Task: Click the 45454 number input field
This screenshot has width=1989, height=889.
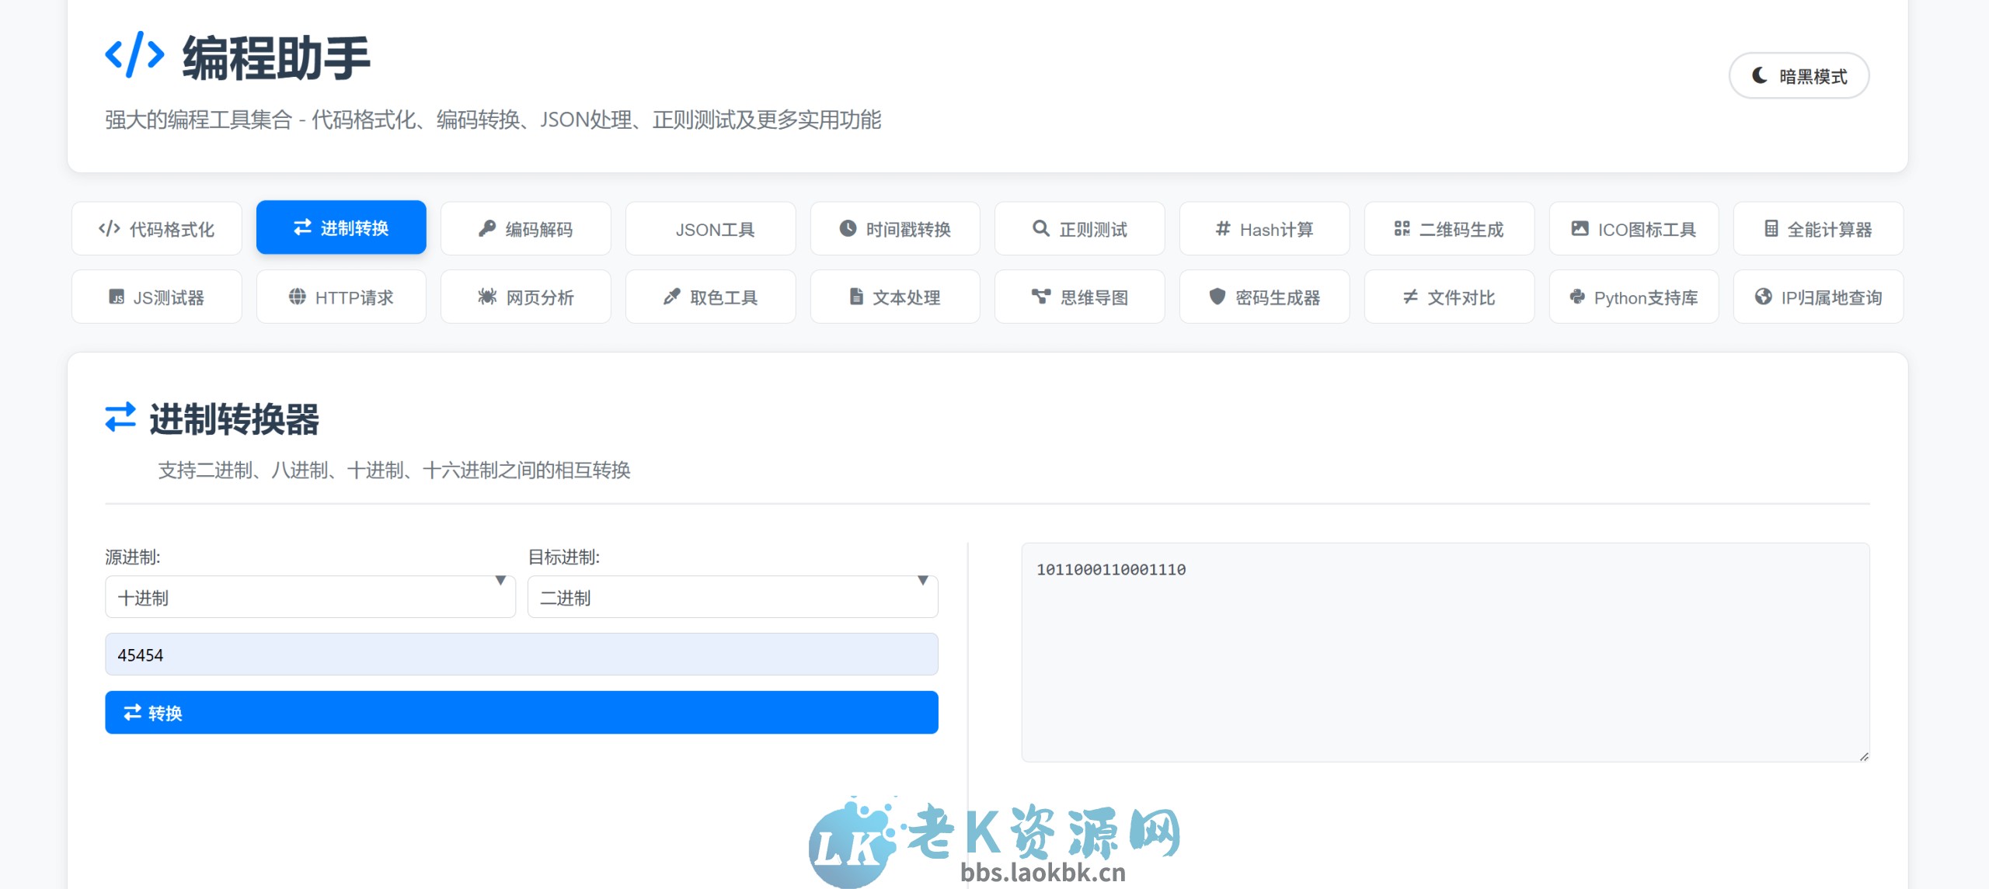Action: (x=521, y=654)
